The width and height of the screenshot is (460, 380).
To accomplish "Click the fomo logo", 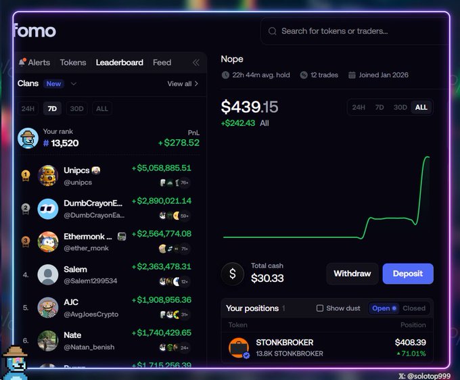I will click(x=35, y=31).
